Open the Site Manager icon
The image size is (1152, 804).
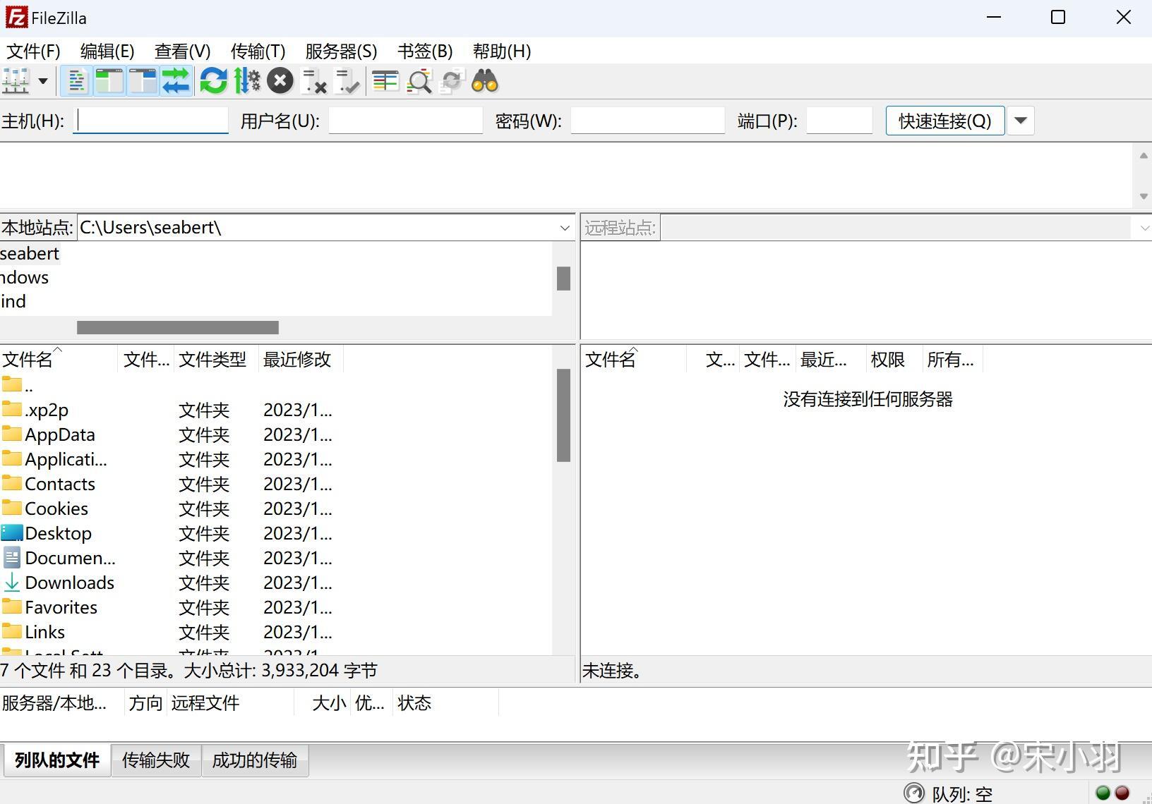[x=16, y=81]
